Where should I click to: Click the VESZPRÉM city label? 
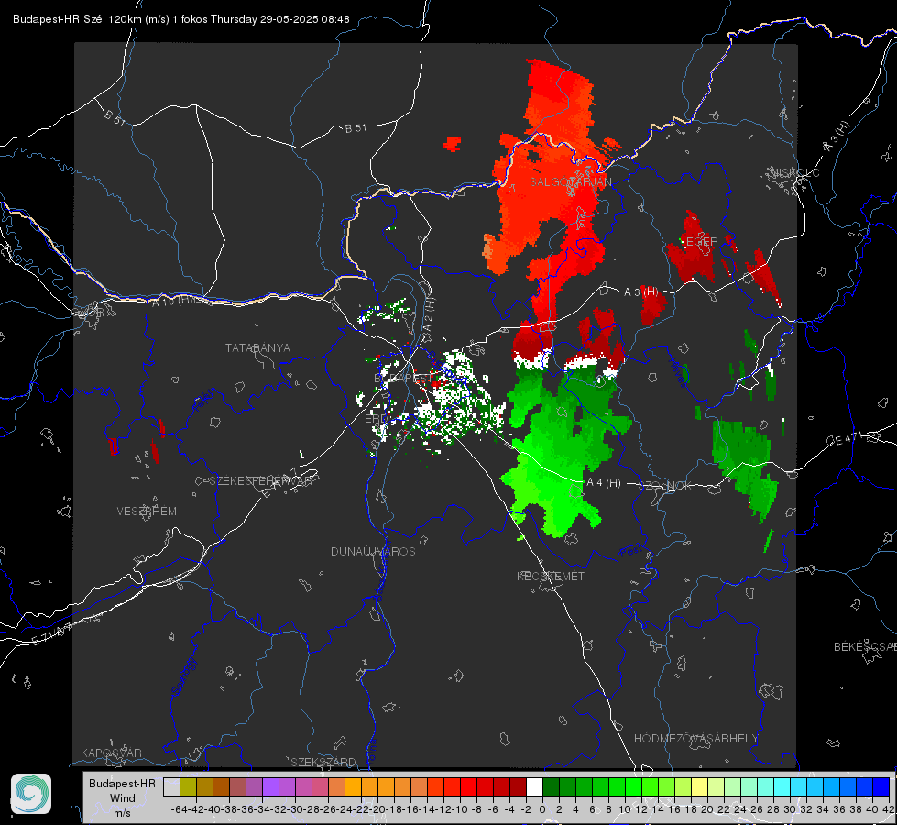(x=147, y=511)
